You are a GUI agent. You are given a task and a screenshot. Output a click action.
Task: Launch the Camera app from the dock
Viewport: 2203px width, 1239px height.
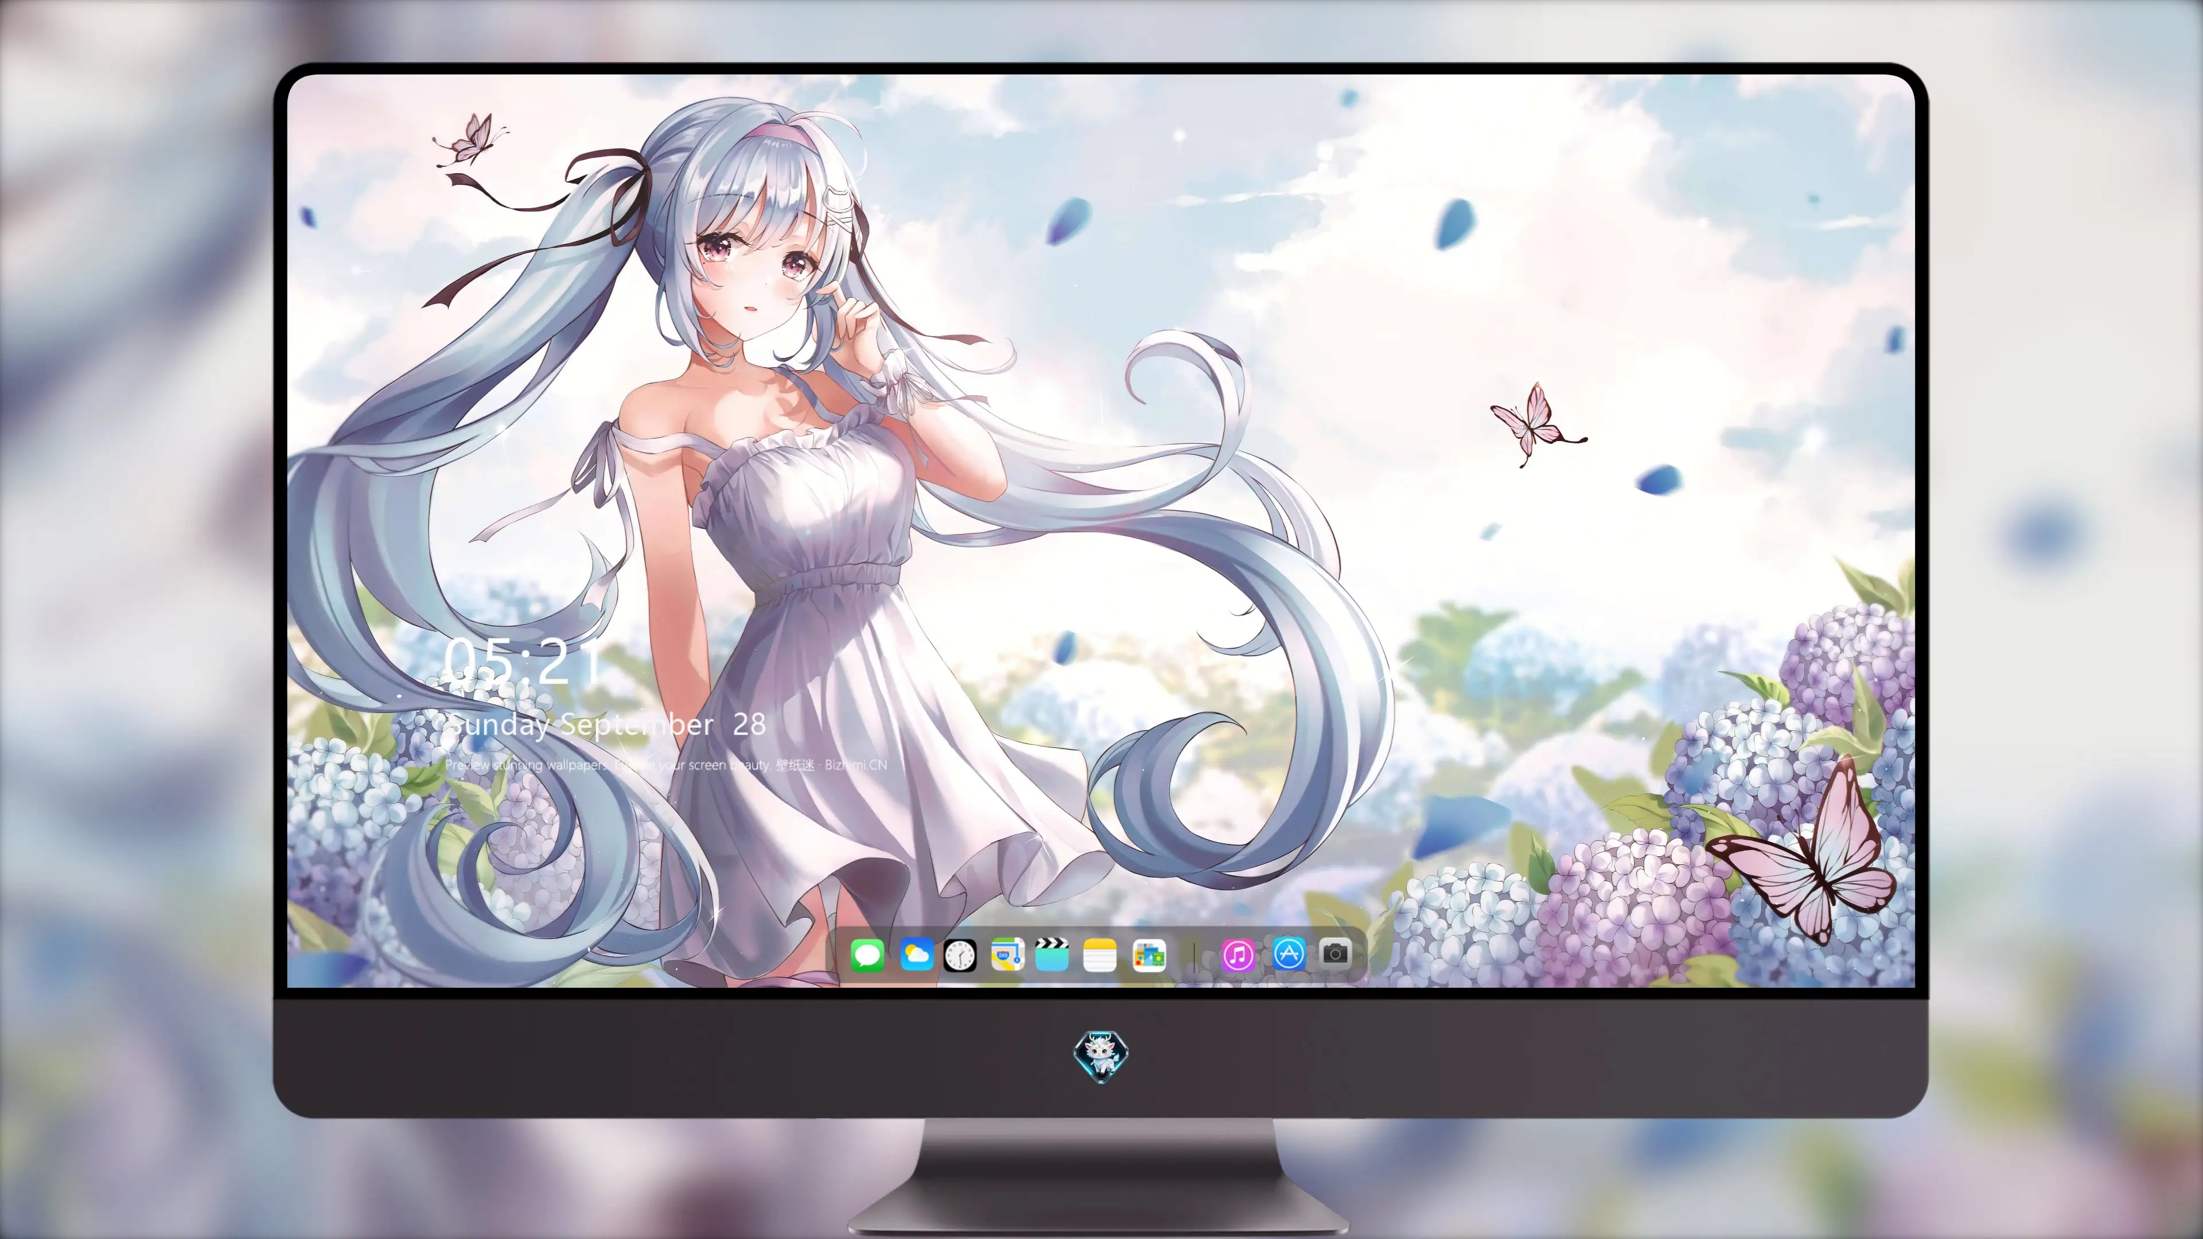(1335, 953)
